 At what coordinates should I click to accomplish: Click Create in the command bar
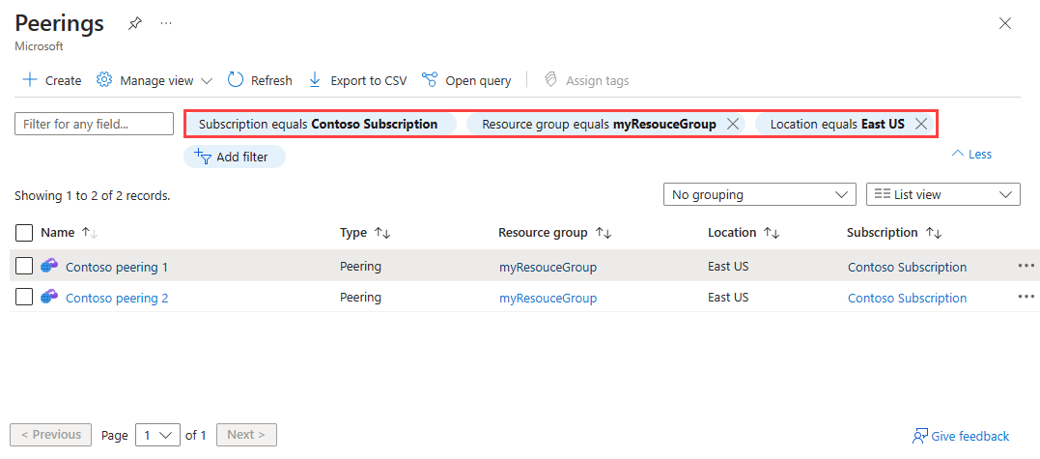coord(52,80)
